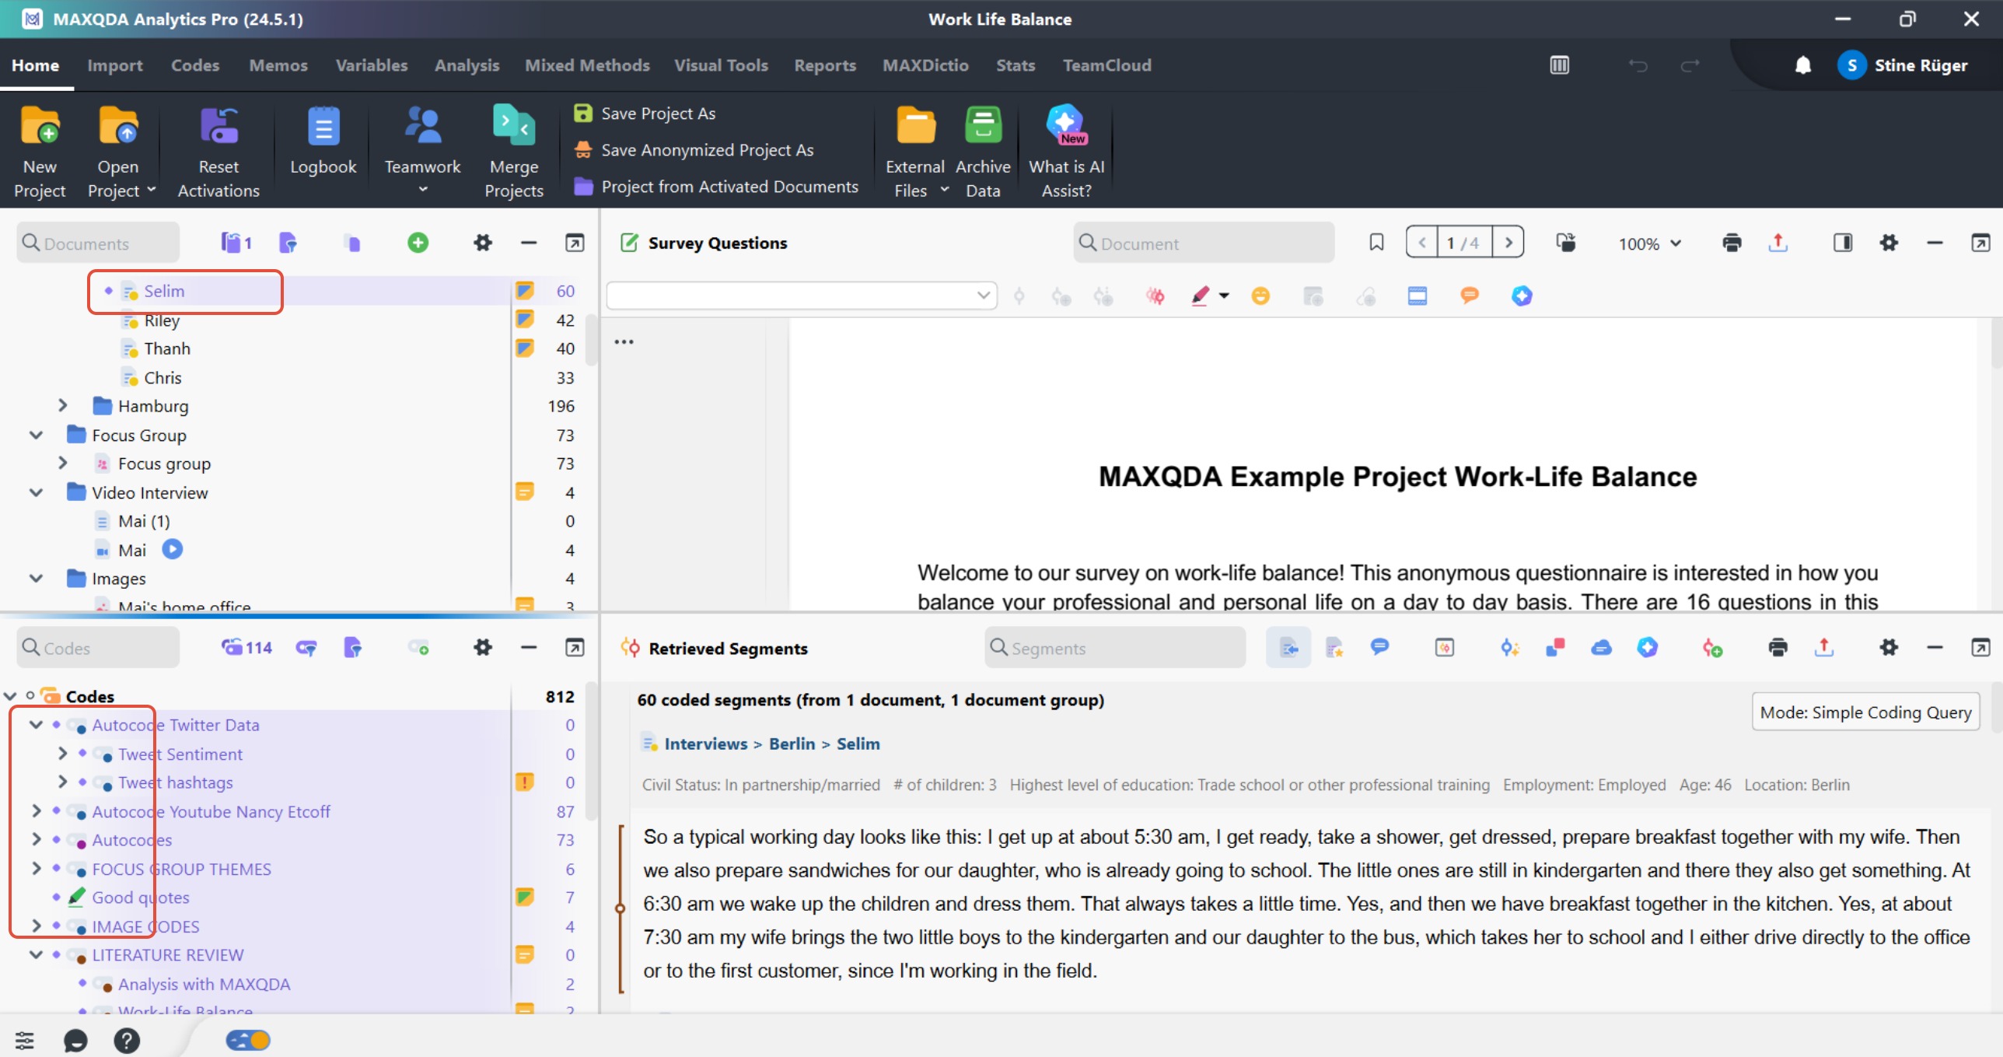Open the TeamCloud tab
Viewport: 2003px width, 1057px height.
tap(1106, 65)
